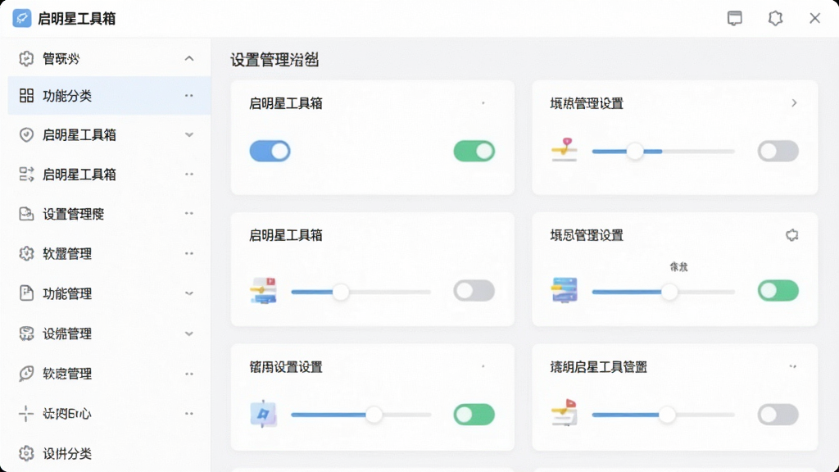Click the 启明星工具箱 app logo in title bar

pyautogui.click(x=22, y=18)
